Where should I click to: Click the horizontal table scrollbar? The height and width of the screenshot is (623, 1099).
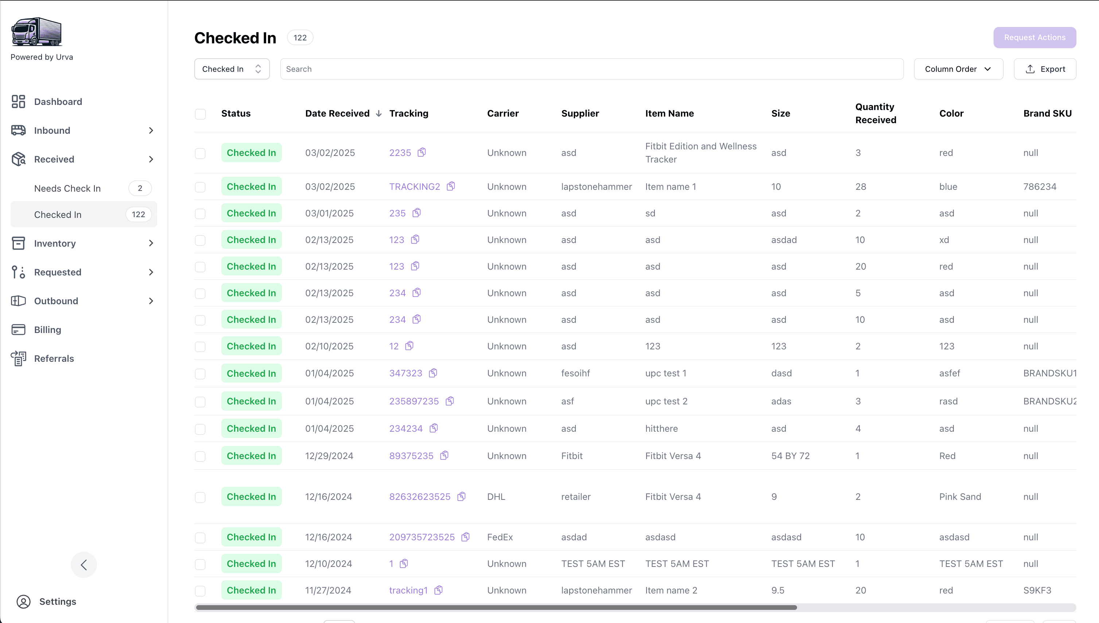coord(497,607)
